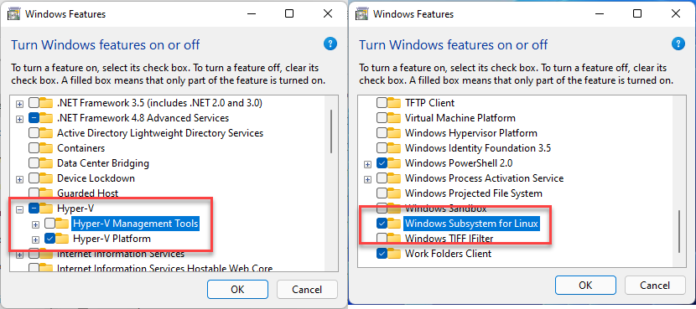Click the Virtual Machine Platform folder icon

coord(395,118)
